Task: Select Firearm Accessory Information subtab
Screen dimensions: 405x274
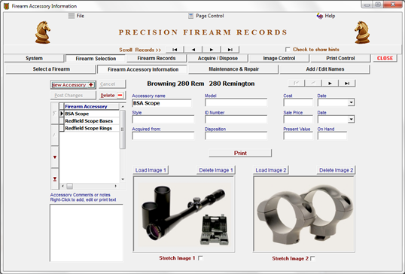Action: click(143, 69)
